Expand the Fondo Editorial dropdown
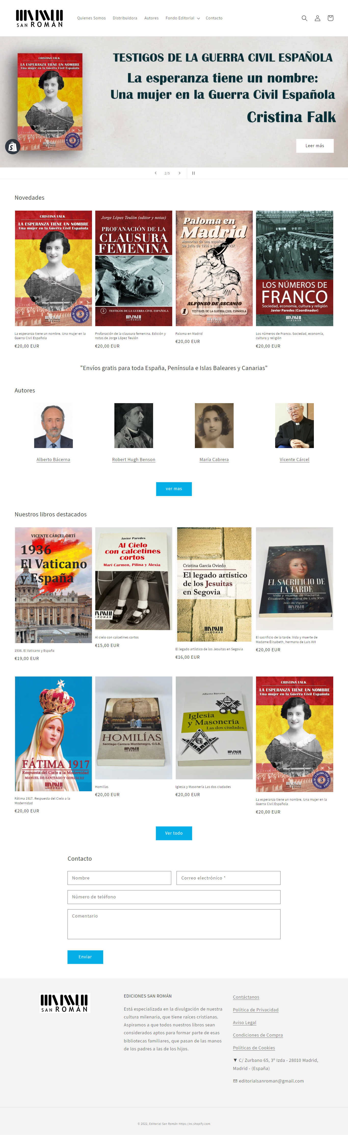This screenshot has width=348, height=1135. 183,18
